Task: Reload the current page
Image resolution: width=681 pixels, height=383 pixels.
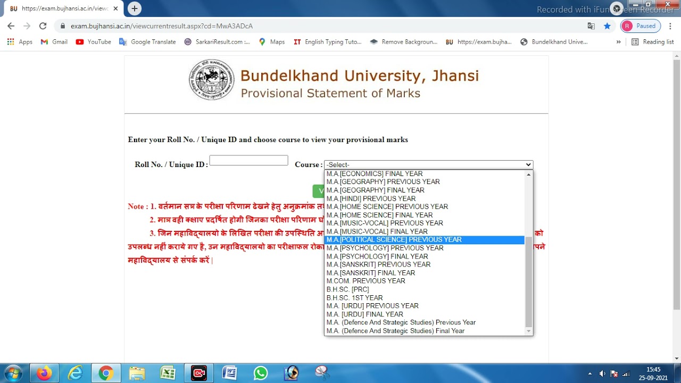Action: click(43, 26)
